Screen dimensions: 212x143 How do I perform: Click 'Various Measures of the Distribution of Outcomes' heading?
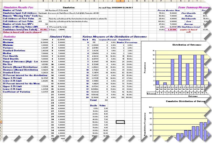[x=115, y=37]
